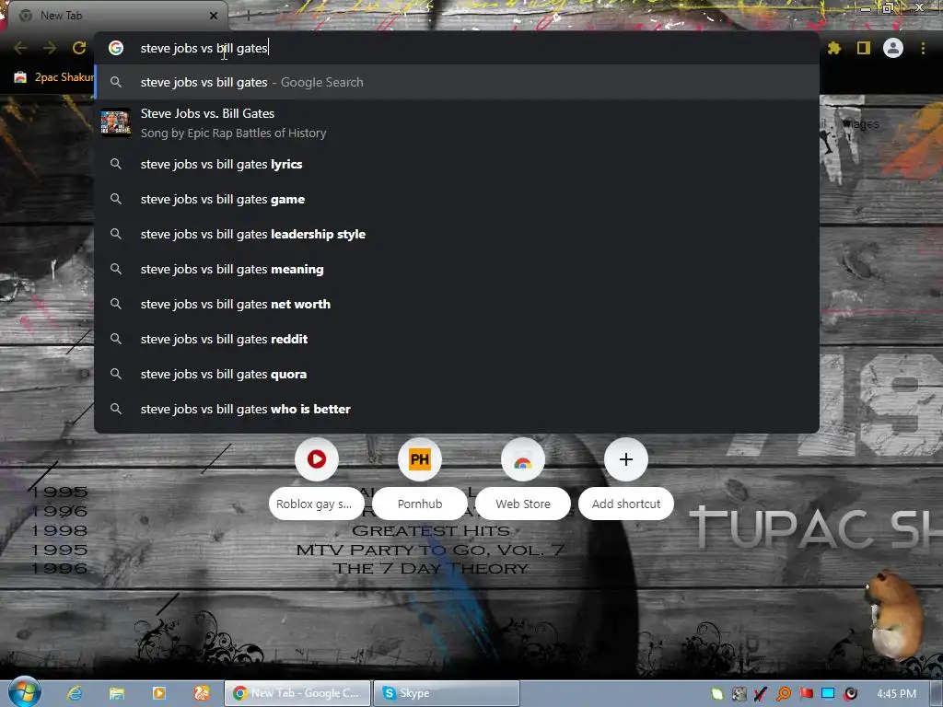Viewport: 943px width, 707px height.
Task: Click the Add shortcut label
Action: [626, 504]
